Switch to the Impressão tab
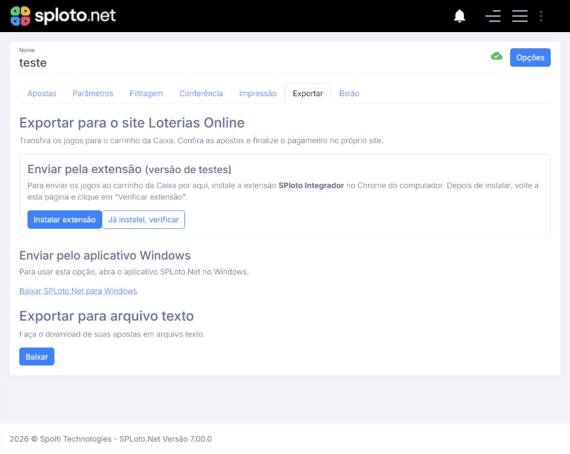Viewport: 570px width, 454px height. (x=258, y=94)
